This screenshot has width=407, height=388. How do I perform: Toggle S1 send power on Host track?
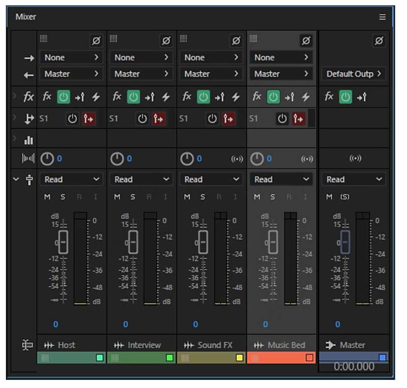coord(72,119)
